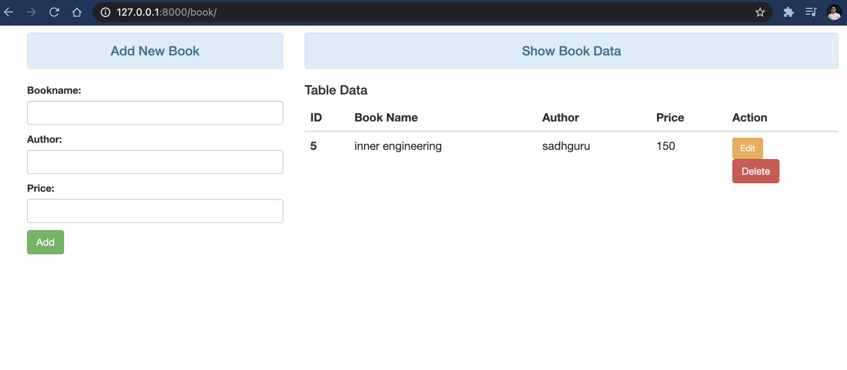Viewport: 847px width, 370px height.
Task: Edit the inner engineering book row
Action: (747, 148)
